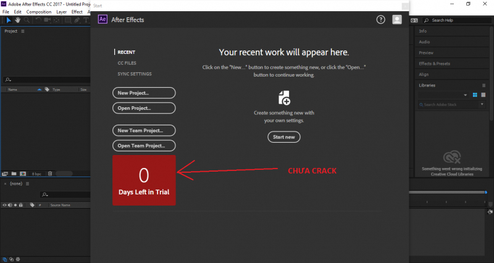This screenshot has height=263, width=494.
Task: Open the help question mark icon
Action: pyautogui.click(x=380, y=20)
